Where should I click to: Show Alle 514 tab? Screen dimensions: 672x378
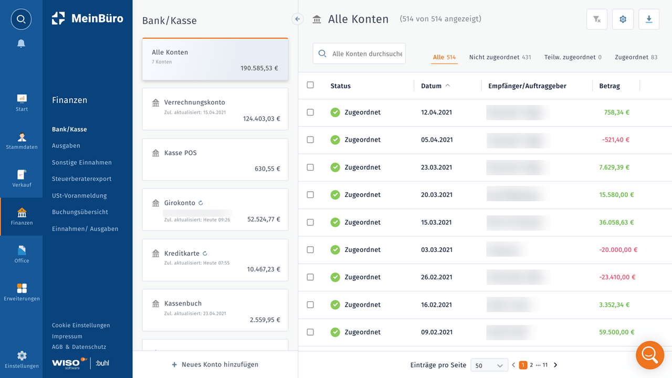[444, 57]
